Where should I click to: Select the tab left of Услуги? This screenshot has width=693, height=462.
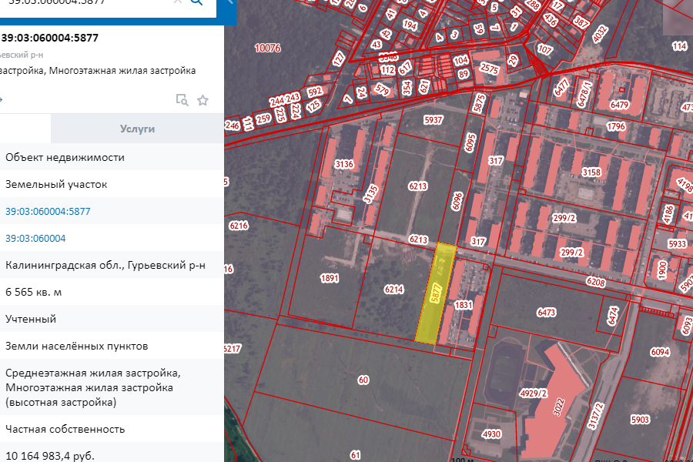point(25,129)
